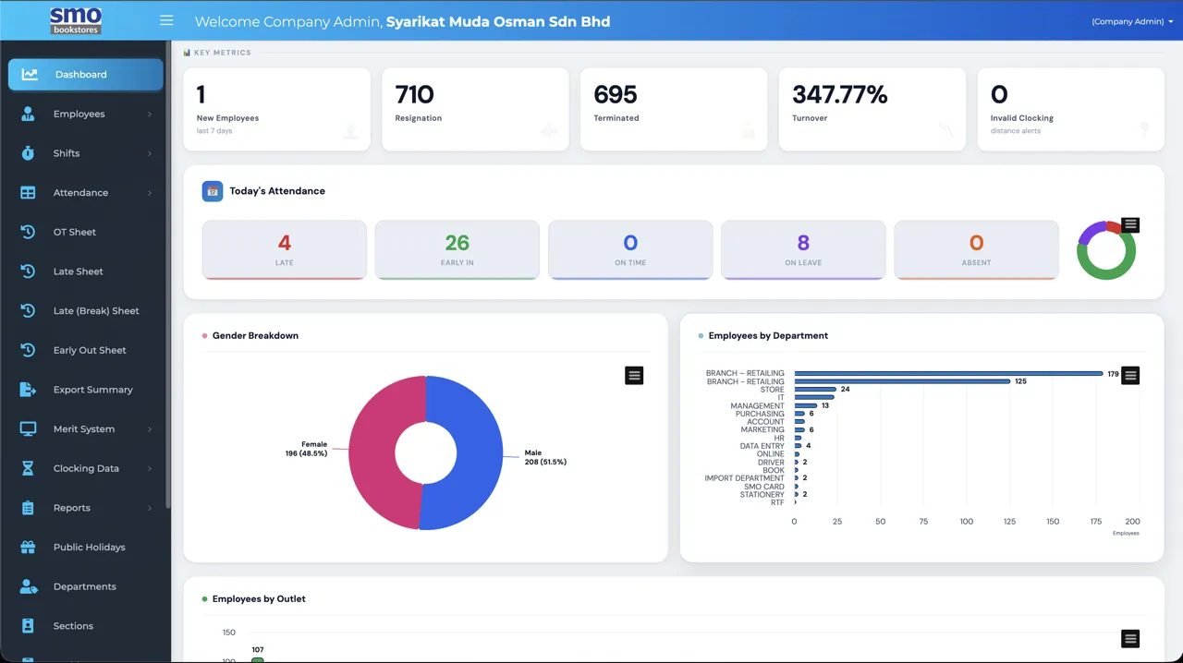Image resolution: width=1183 pixels, height=663 pixels.
Task: Expand the Shifts submenu chevron
Action: click(149, 153)
